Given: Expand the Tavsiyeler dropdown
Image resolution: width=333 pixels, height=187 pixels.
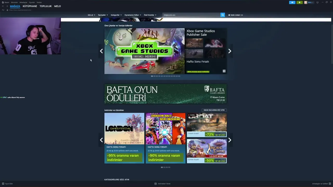Looking at the screenshot, I should (103, 15).
